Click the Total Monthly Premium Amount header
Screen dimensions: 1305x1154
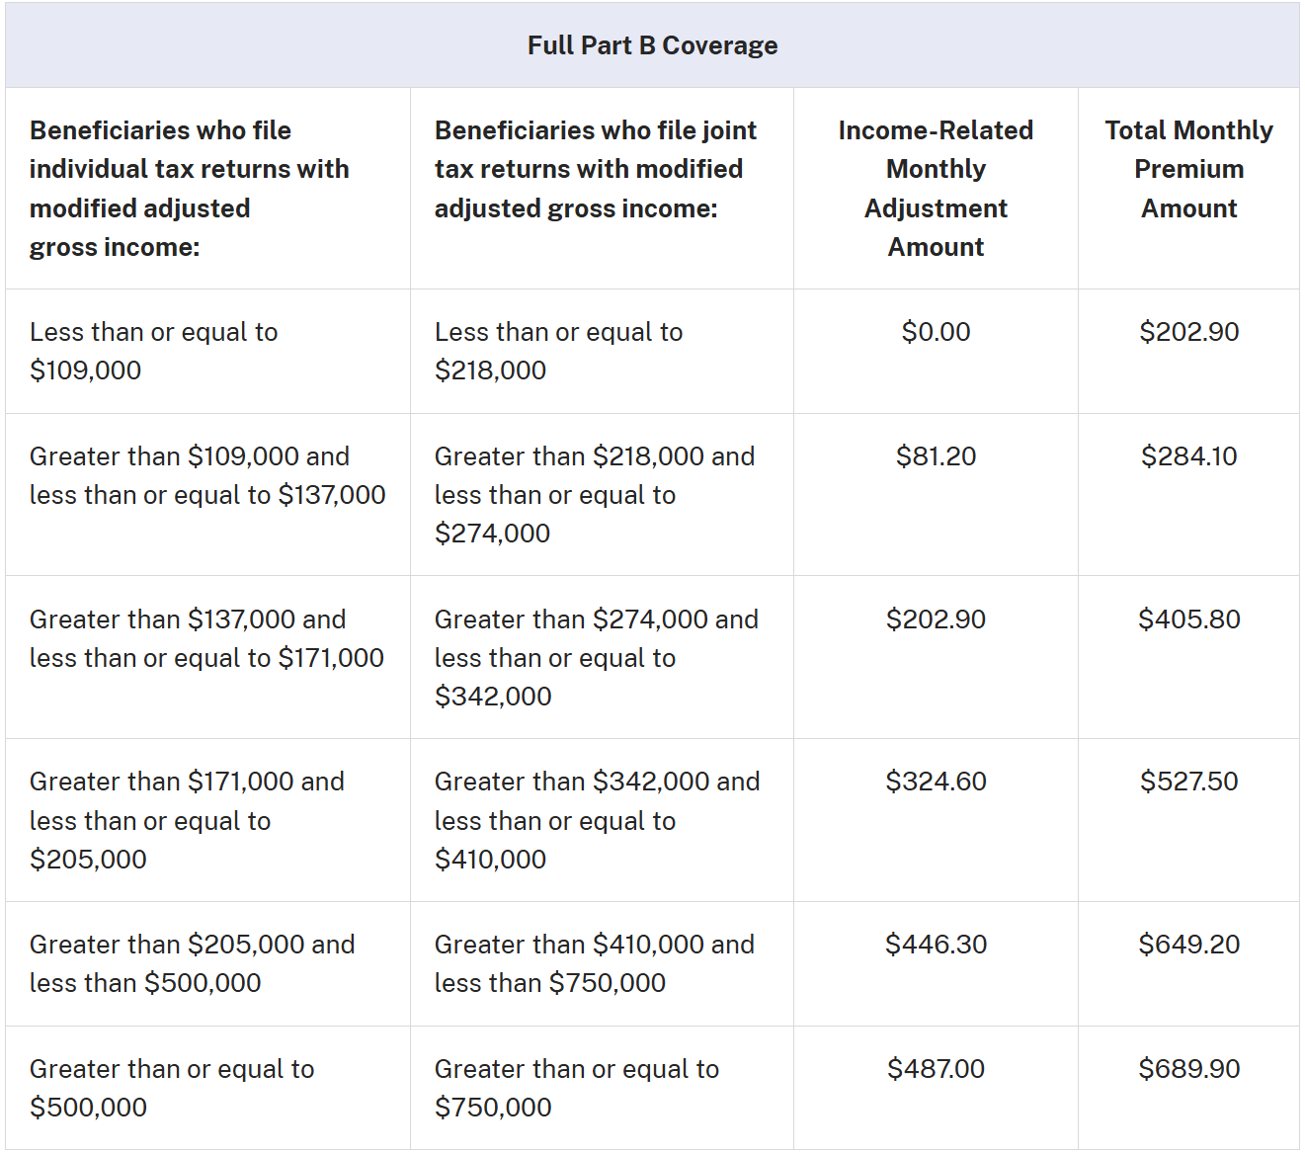tap(1188, 169)
